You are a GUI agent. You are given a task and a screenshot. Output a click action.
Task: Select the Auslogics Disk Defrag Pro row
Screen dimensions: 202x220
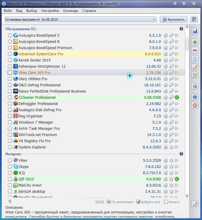tap(96, 110)
